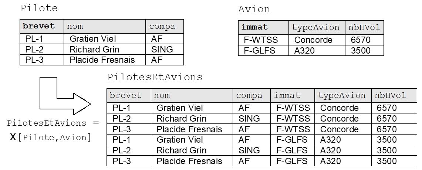Select the Concorde cell in Avion table
Image resolution: width=422 pixels, height=170 pixels.
coord(313,40)
